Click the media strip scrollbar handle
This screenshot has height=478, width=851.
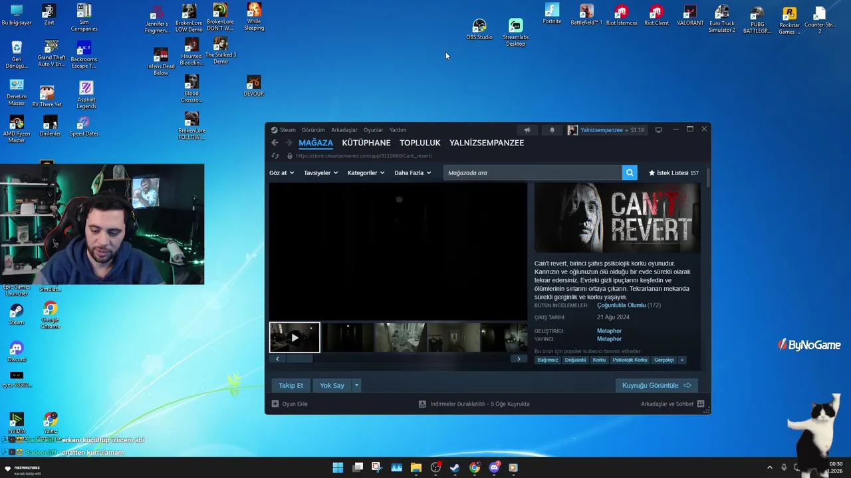pos(299,358)
